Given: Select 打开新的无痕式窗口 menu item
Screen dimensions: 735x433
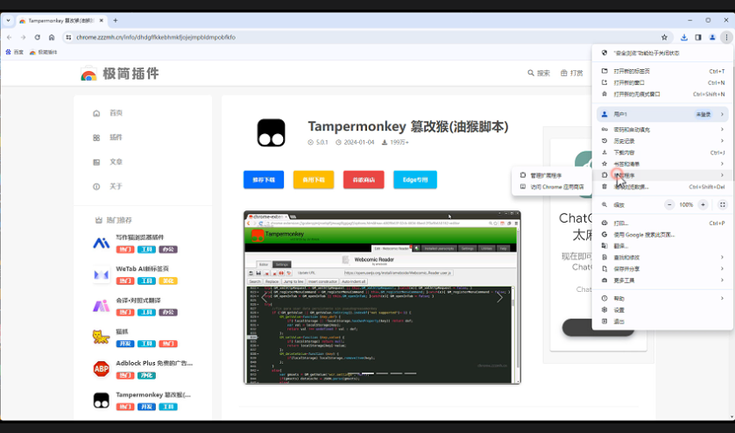Looking at the screenshot, I should [x=662, y=95].
